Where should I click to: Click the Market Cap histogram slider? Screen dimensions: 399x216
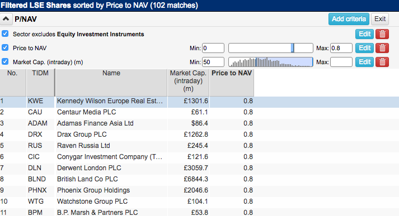[270, 62]
